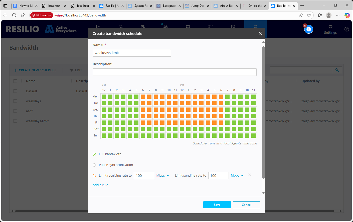
Task: Select the Pause synchronization option
Action: pyautogui.click(x=94, y=165)
